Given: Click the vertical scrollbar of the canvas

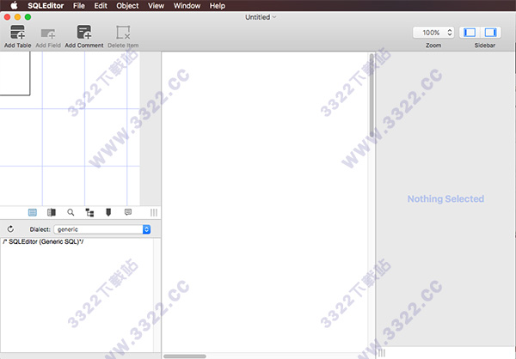Looking at the screenshot, I should tap(372, 95).
